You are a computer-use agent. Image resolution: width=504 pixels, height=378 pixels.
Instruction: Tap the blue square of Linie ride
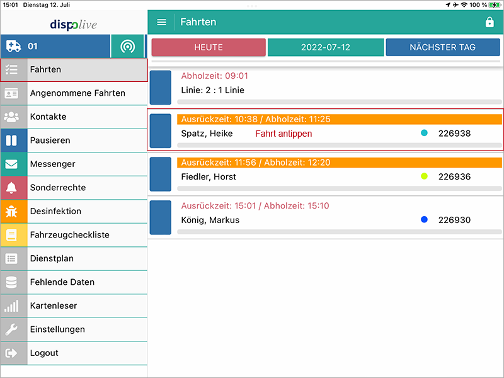pyautogui.click(x=161, y=88)
